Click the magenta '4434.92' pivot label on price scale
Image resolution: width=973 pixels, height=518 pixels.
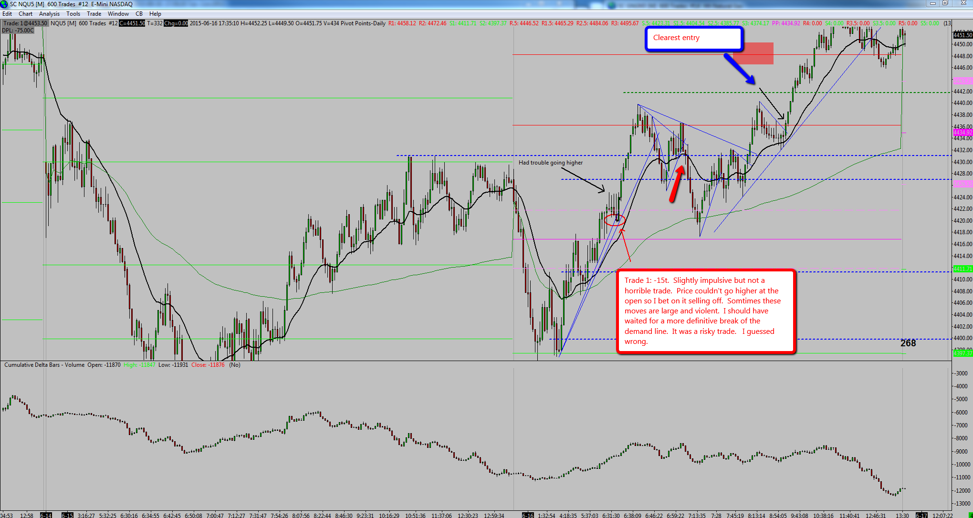pos(963,132)
